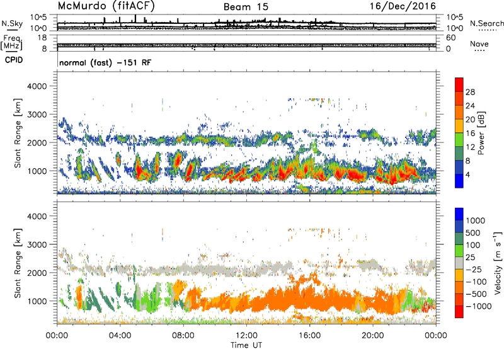Viewport: 504px width, 349px height.
Task: Click Slant Range [km] label of power panel
Action: click(x=18, y=133)
